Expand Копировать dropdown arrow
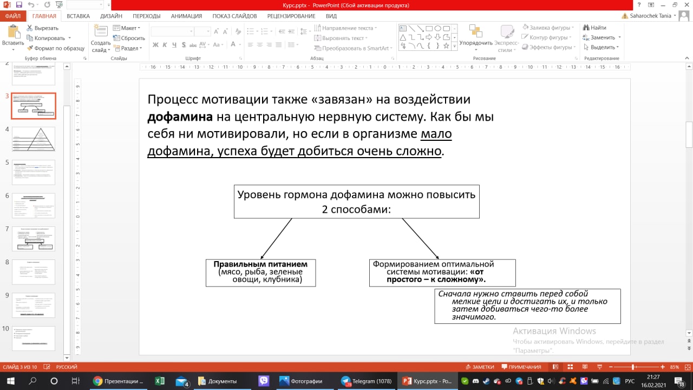This screenshot has width=693, height=390. click(69, 38)
